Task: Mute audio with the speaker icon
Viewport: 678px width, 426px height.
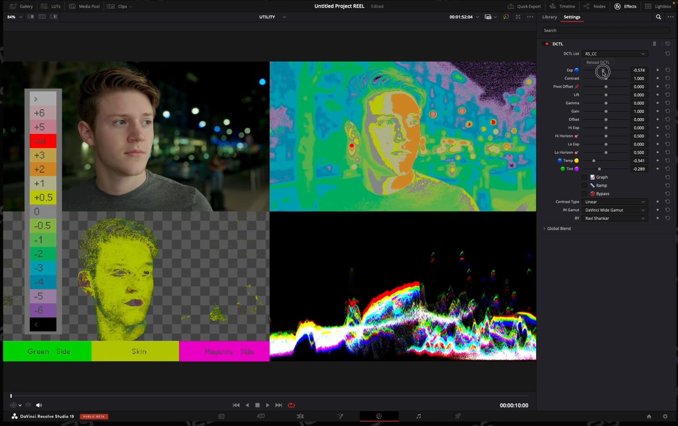Action: 39,405
